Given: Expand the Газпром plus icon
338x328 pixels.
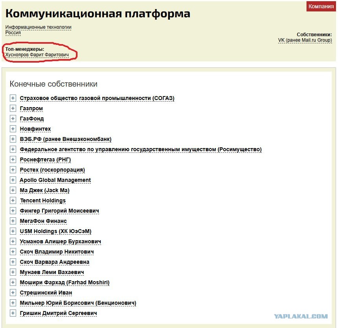Looking at the screenshot, I should 13,108.
